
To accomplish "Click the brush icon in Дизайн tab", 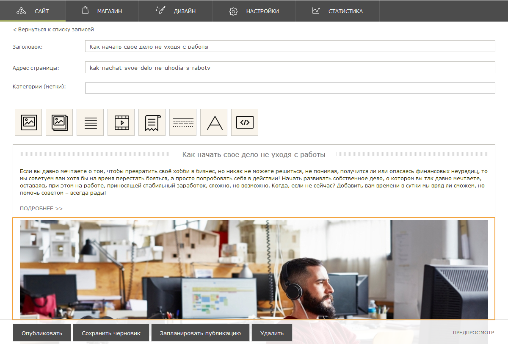I will point(160,11).
